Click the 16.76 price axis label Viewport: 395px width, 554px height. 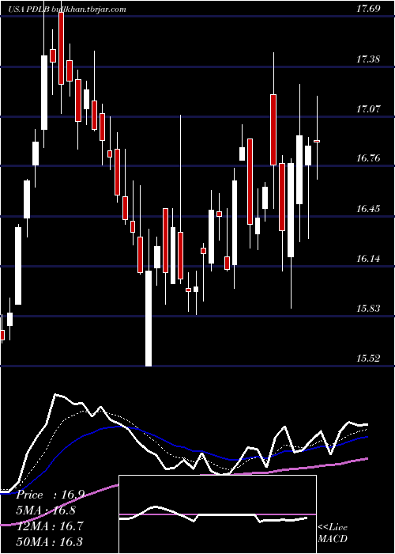click(368, 158)
